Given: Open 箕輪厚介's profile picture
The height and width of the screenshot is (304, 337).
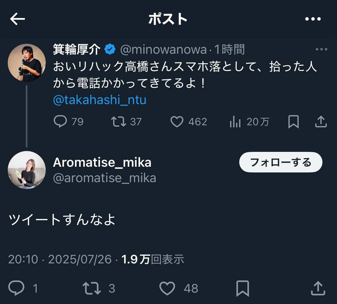Looking at the screenshot, I should pyautogui.click(x=27, y=63).
